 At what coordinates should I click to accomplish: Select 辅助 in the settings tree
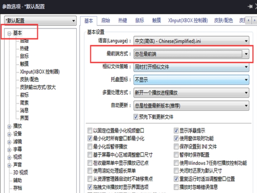18,180
